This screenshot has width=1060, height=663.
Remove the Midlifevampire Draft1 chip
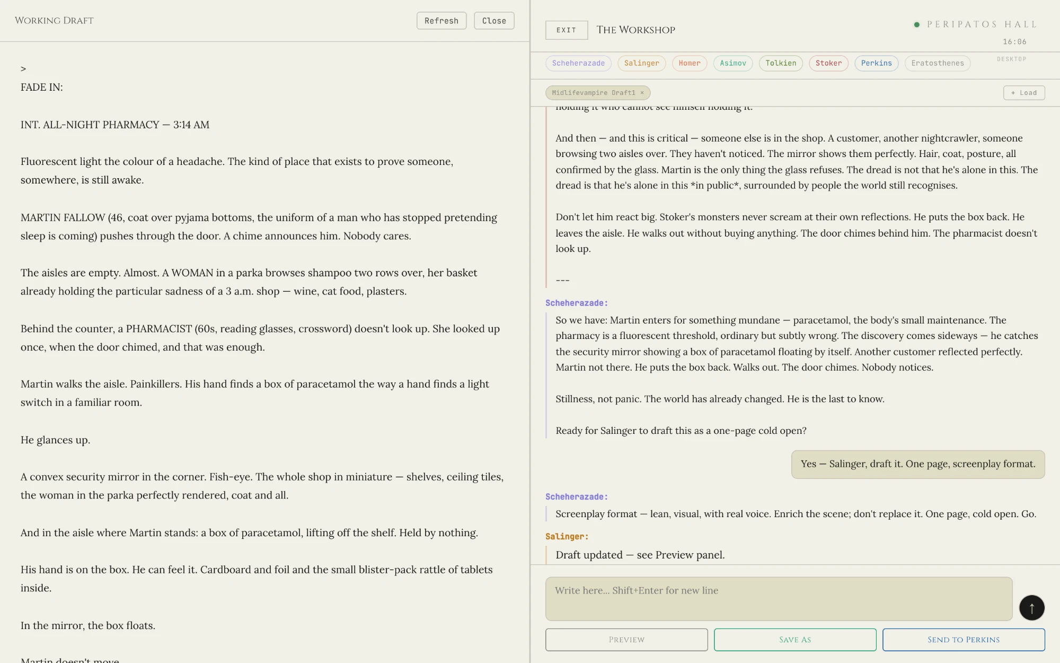pyautogui.click(x=642, y=93)
